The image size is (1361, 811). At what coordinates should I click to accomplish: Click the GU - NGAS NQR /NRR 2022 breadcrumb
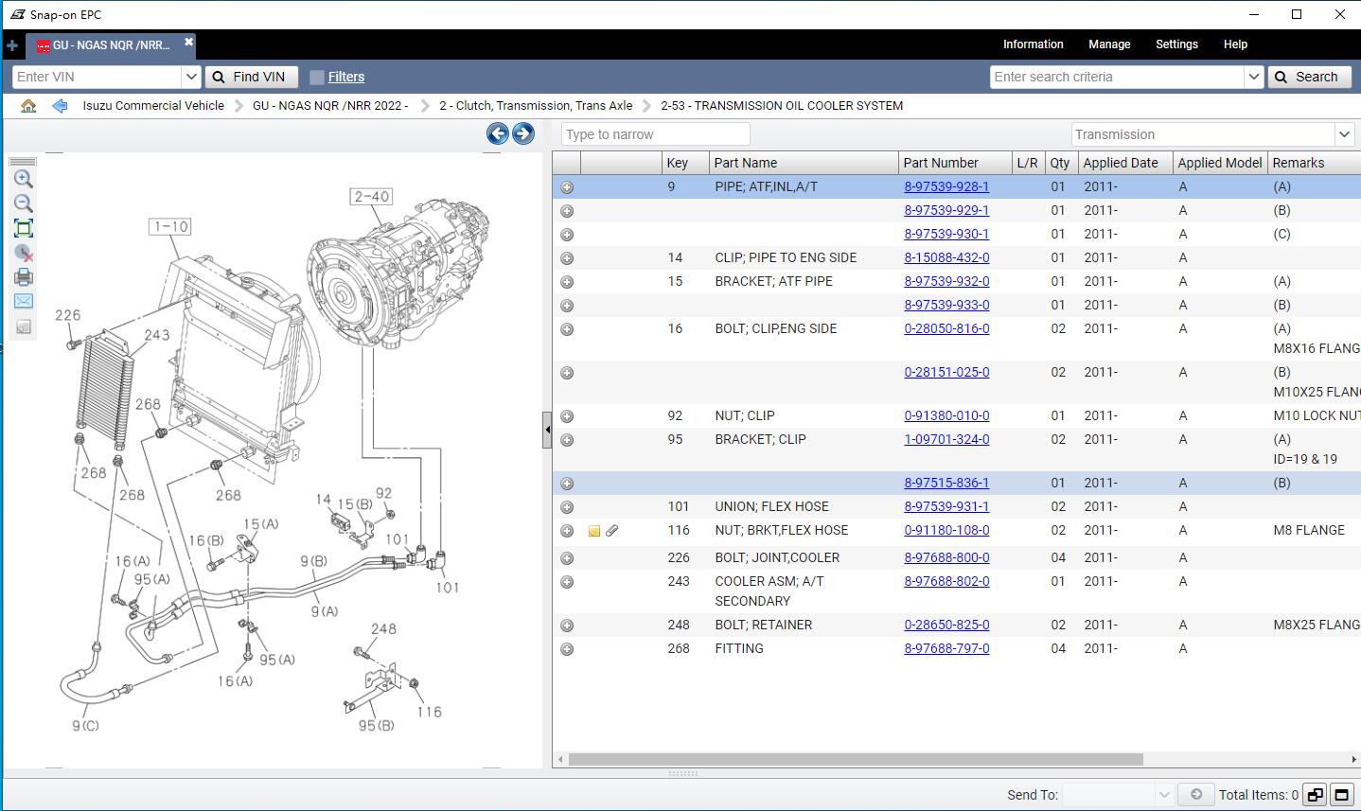click(x=330, y=106)
